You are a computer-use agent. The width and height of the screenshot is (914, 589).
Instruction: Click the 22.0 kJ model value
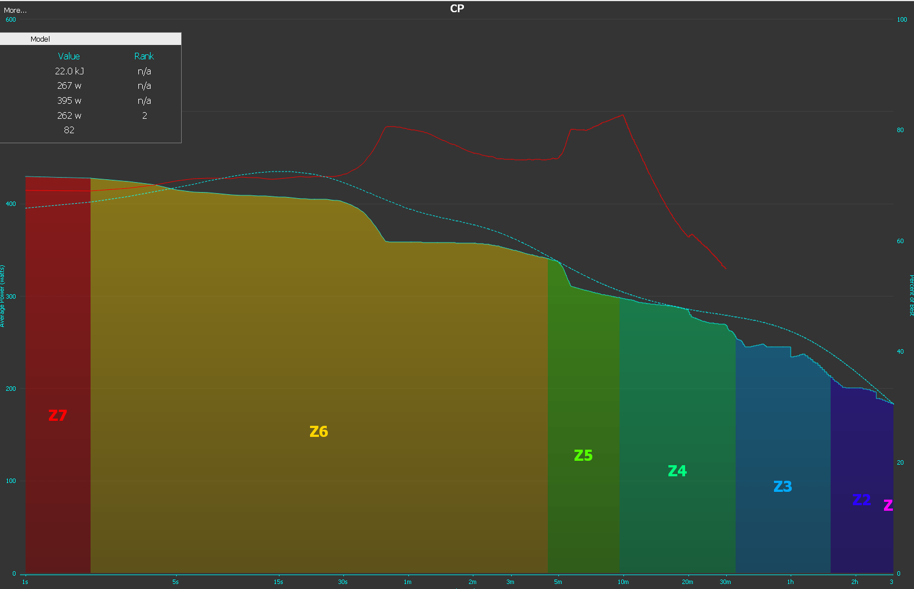pyautogui.click(x=68, y=71)
